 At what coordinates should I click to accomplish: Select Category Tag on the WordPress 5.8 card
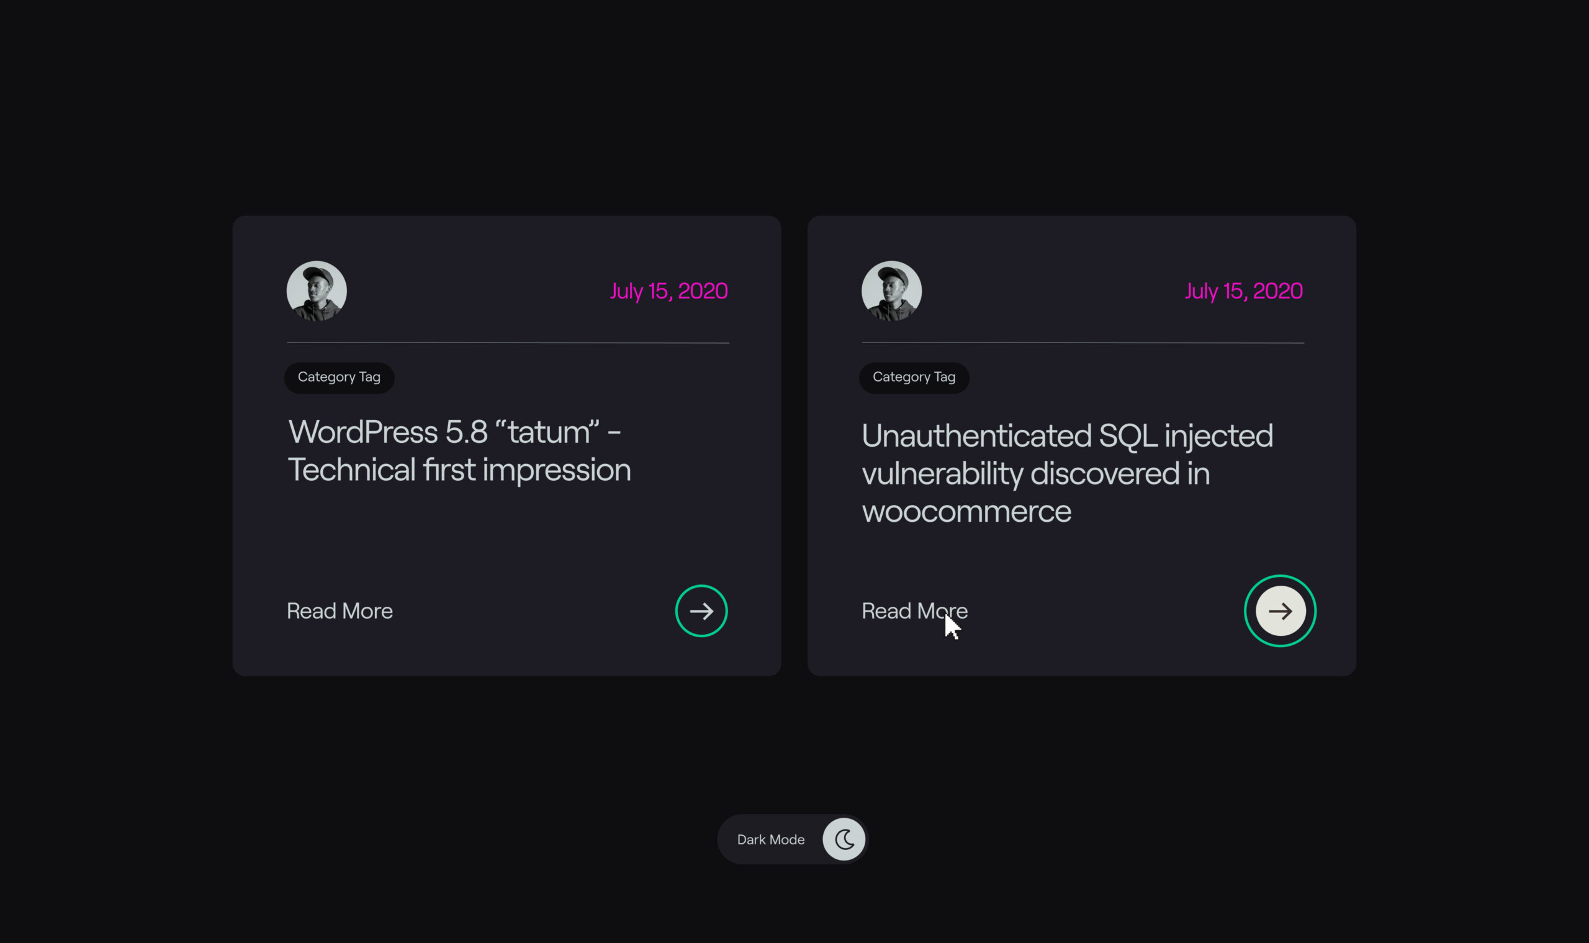click(339, 377)
